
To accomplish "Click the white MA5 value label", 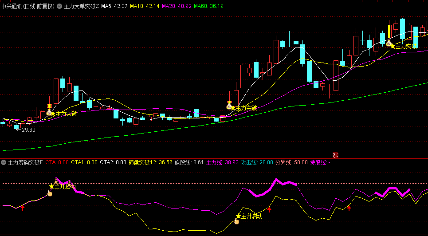I will [114, 7].
